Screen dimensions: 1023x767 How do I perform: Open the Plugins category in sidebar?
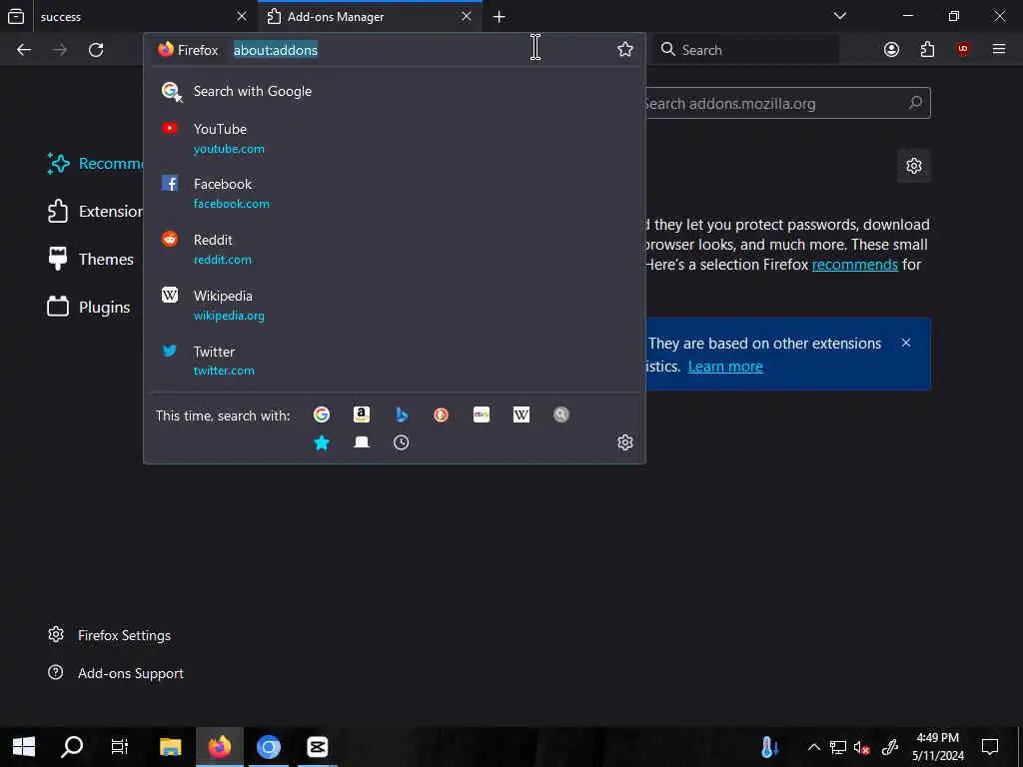tap(89, 308)
